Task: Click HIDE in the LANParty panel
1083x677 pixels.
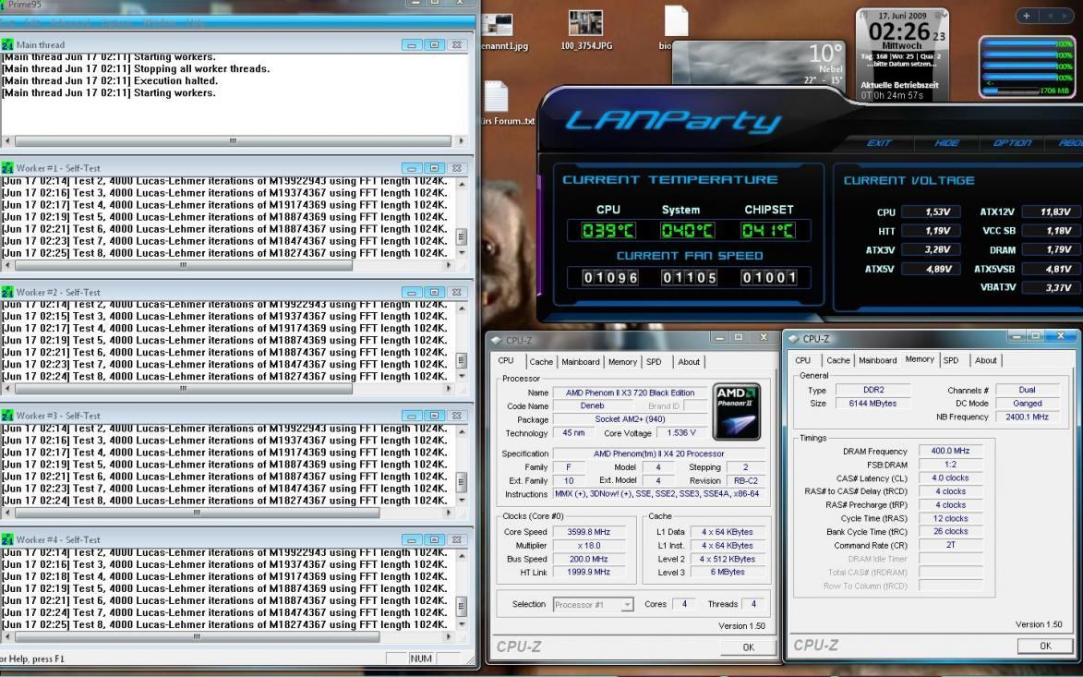Action: [x=946, y=142]
